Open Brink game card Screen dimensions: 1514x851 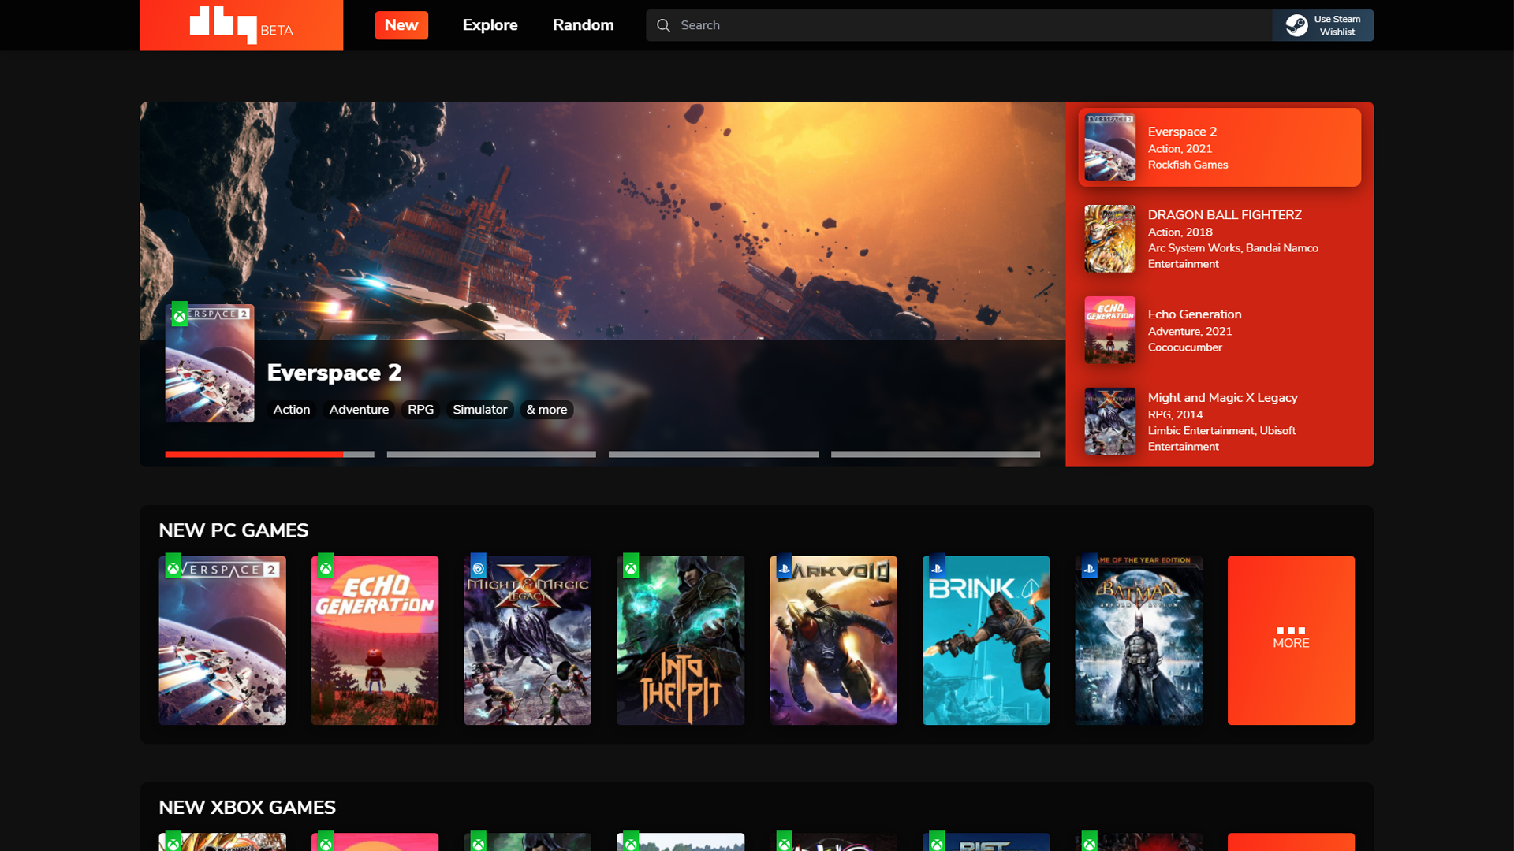(986, 641)
